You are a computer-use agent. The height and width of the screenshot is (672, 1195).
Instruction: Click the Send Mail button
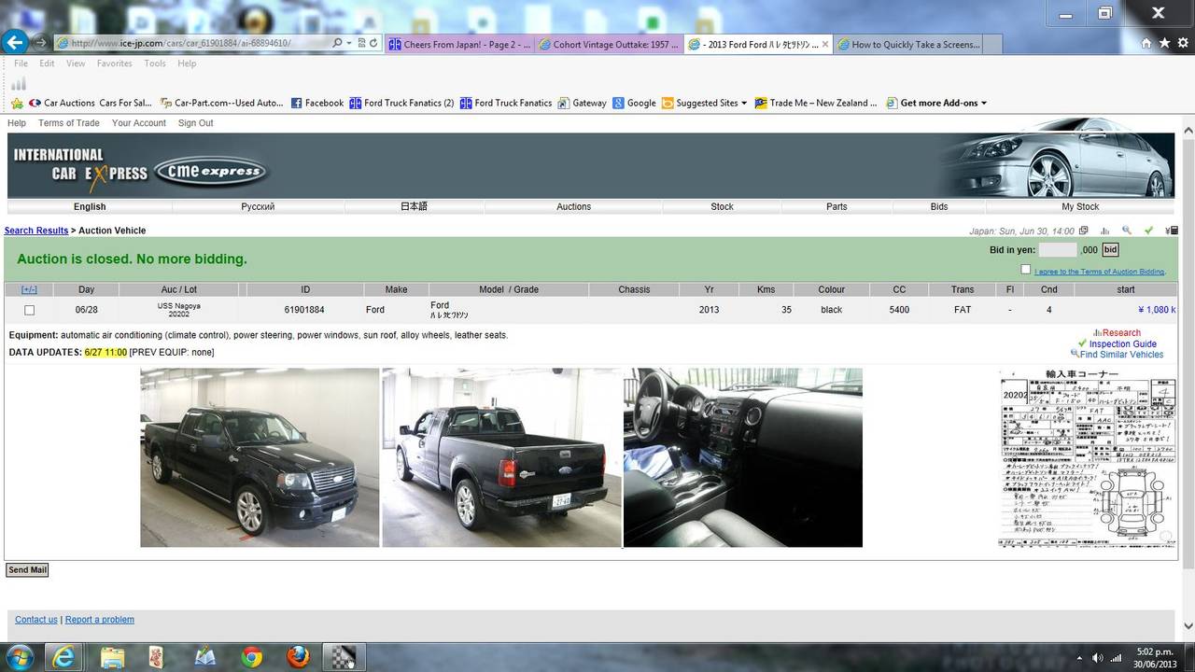[x=27, y=570]
